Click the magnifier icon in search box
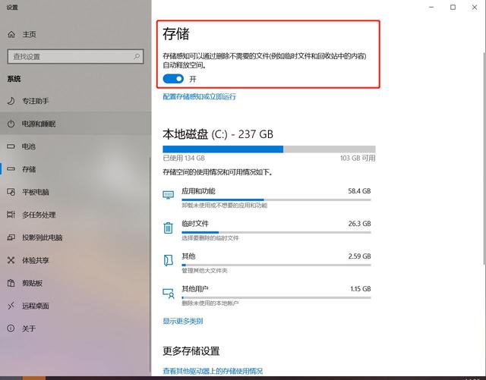 pos(137,56)
